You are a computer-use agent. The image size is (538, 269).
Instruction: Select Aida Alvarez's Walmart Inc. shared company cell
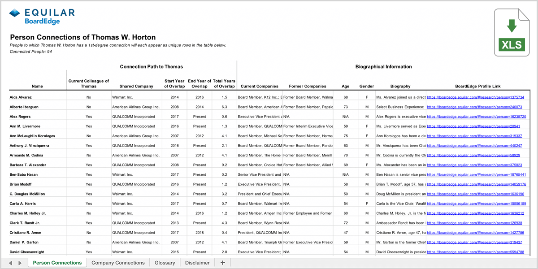(x=136, y=97)
